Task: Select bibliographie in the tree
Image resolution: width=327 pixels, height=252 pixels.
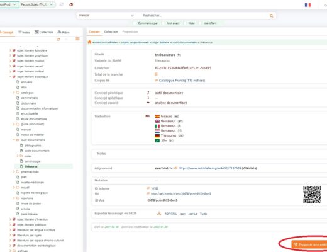Action: tap(33, 146)
